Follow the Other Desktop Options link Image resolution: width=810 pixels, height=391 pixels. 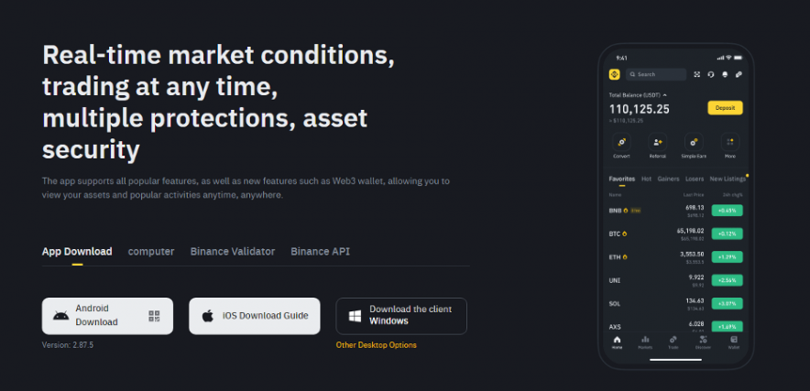376,345
